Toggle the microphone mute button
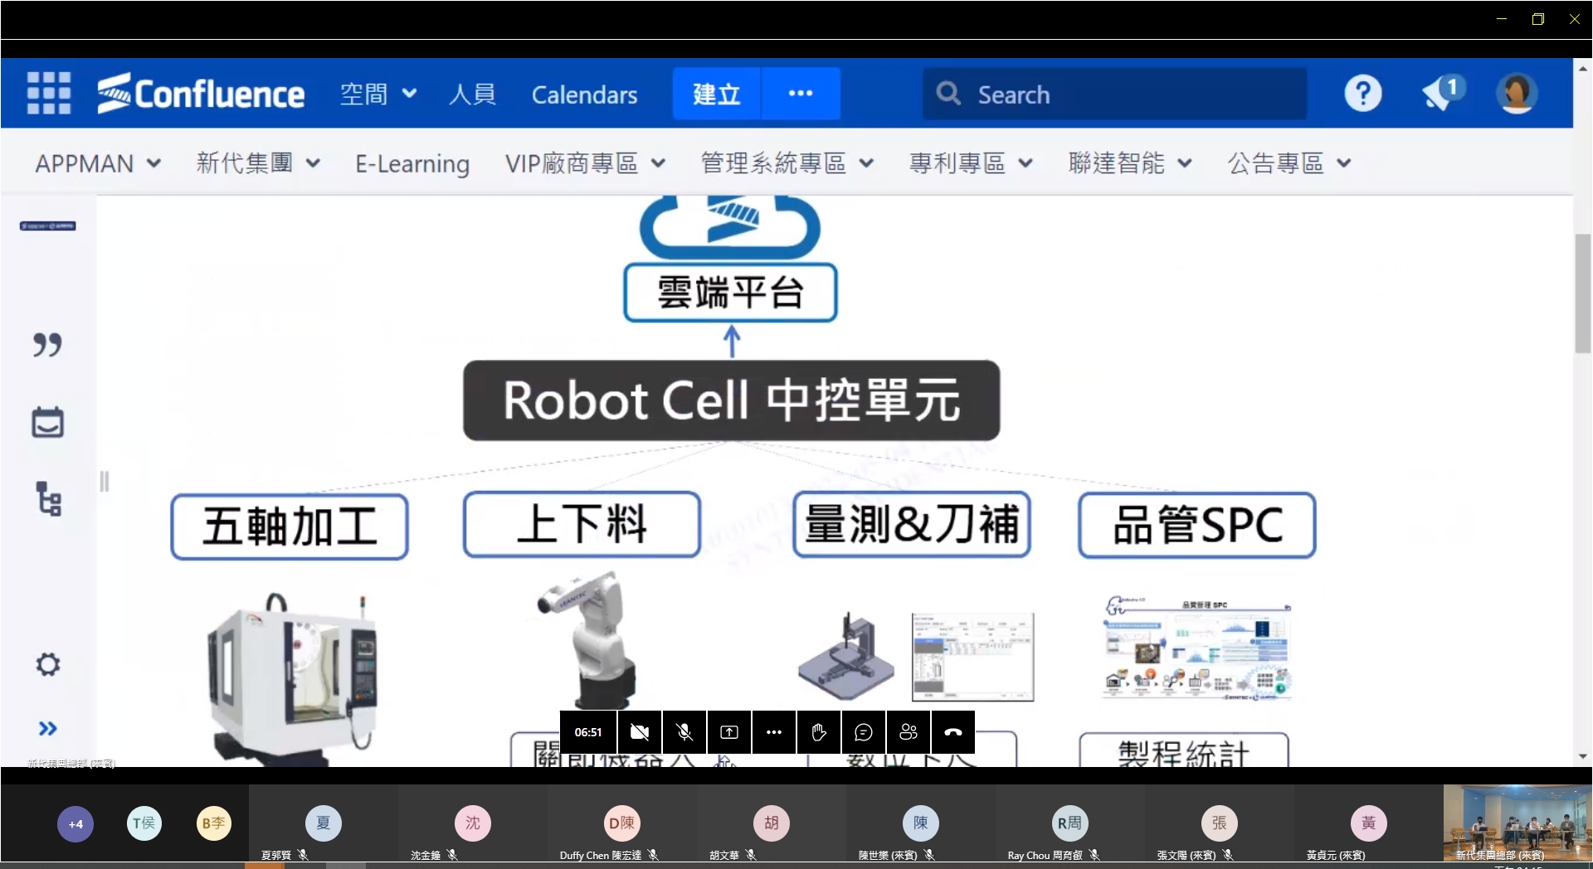 coord(684,732)
